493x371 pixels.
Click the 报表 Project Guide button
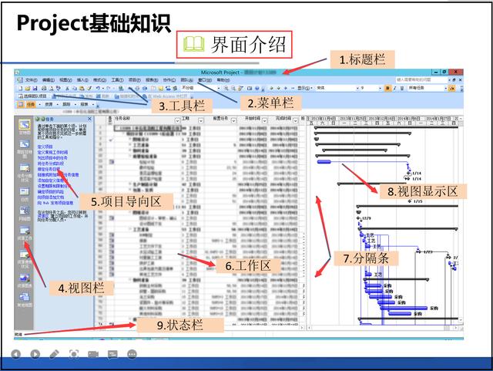click(x=84, y=104)
